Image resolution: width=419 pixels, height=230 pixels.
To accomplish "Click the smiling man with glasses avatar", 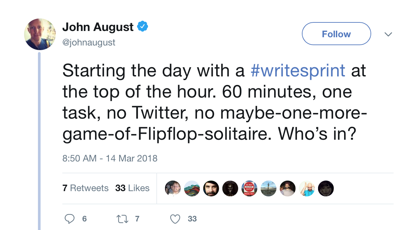I will pyautogui.click(x=173, y=188).
